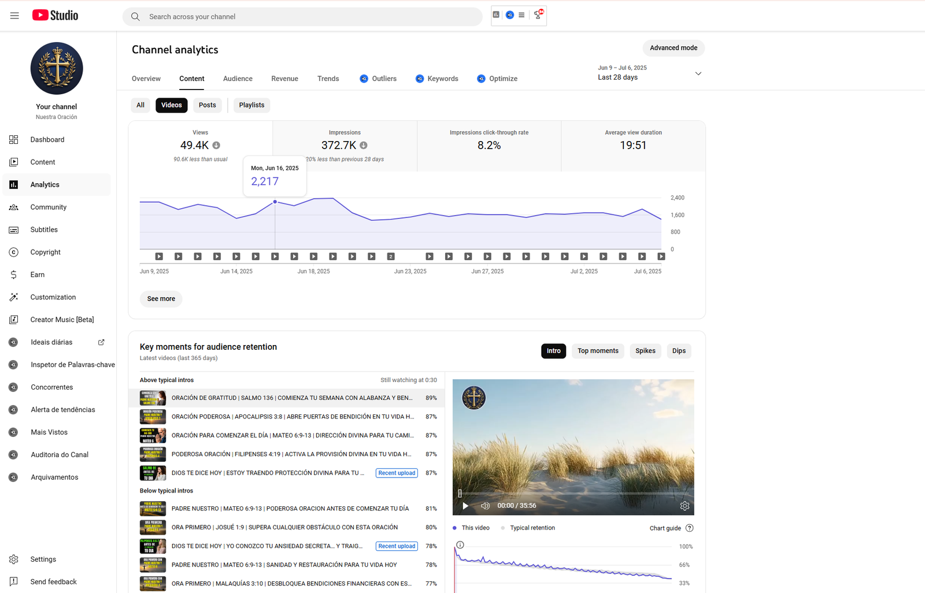The image size is (925, 593).
Task: Open the trophy icon with red badge
Action: (538, 15)
